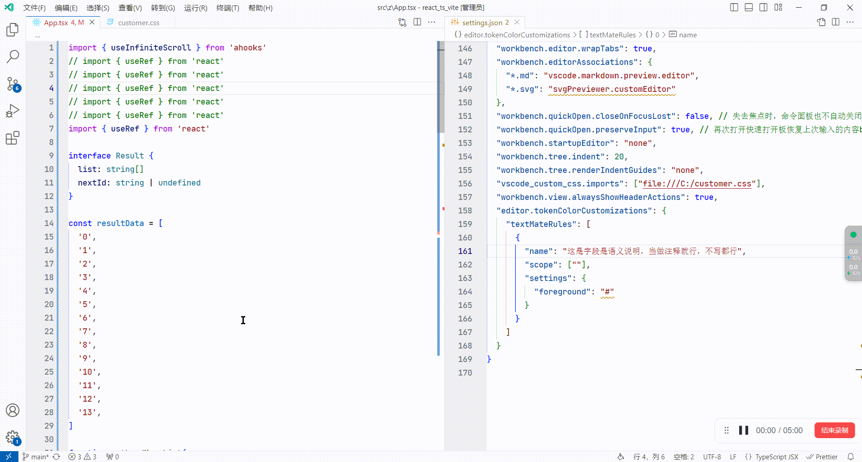
Task: Toggle the primary side bar layout button
Action: pyautogui.click(x=734, y=7)
